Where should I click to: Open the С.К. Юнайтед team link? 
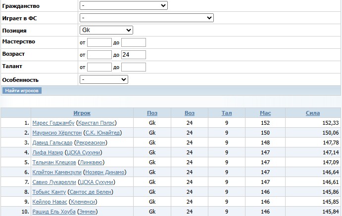(103, 133)
